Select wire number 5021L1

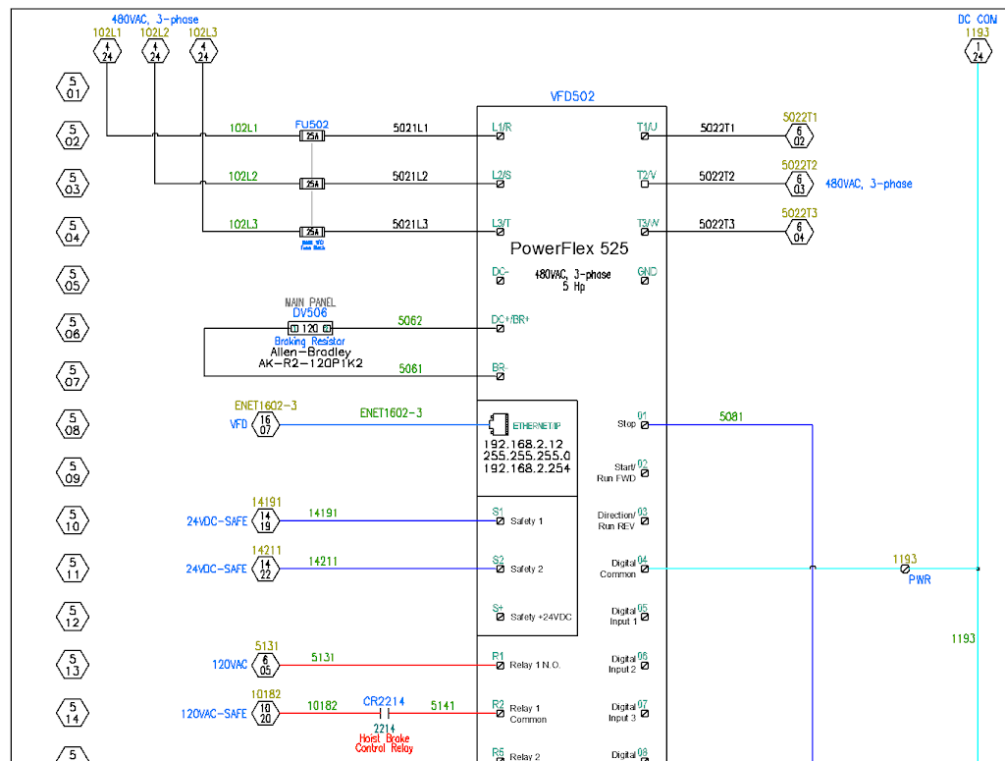pos(410,128)
